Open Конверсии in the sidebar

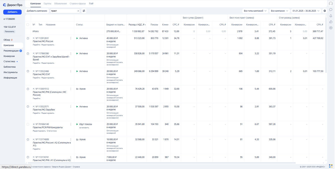pyautogui.click(x=9, y=56)
